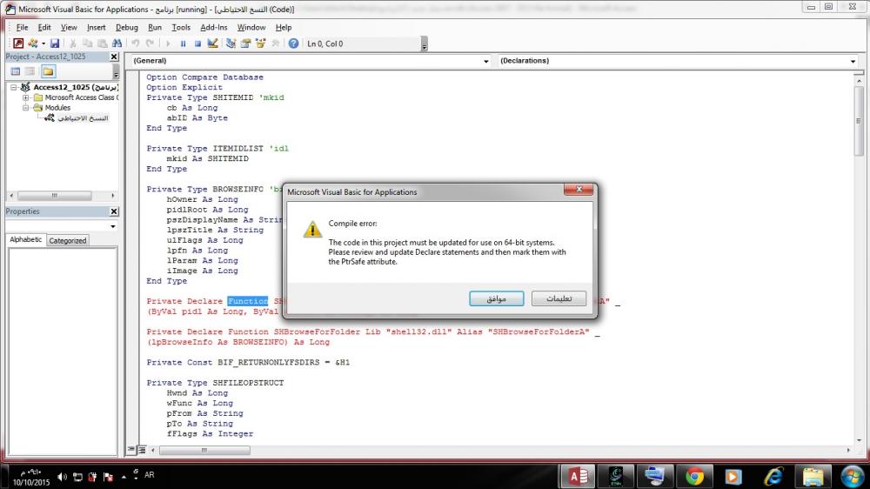This screenshot has width=870, height=489.
Task: Click the Redo arrow icon
Action: coord(150,44)
